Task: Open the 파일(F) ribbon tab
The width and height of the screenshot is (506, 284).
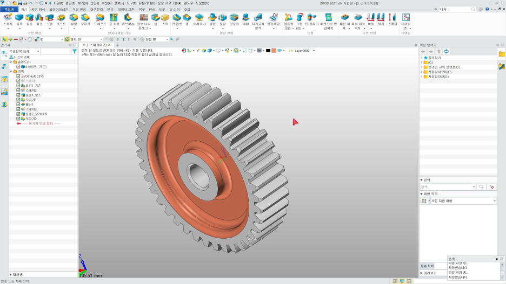Action: (9, 10)
